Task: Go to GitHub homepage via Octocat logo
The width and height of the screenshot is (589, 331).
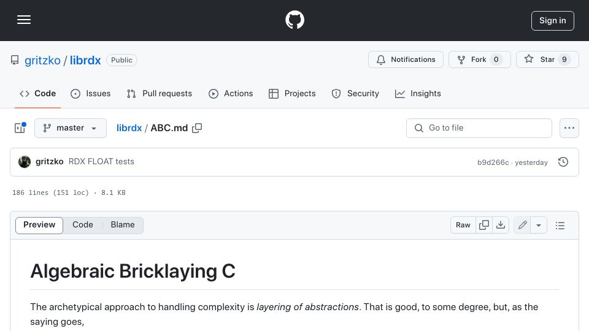Action: (294, 20)
